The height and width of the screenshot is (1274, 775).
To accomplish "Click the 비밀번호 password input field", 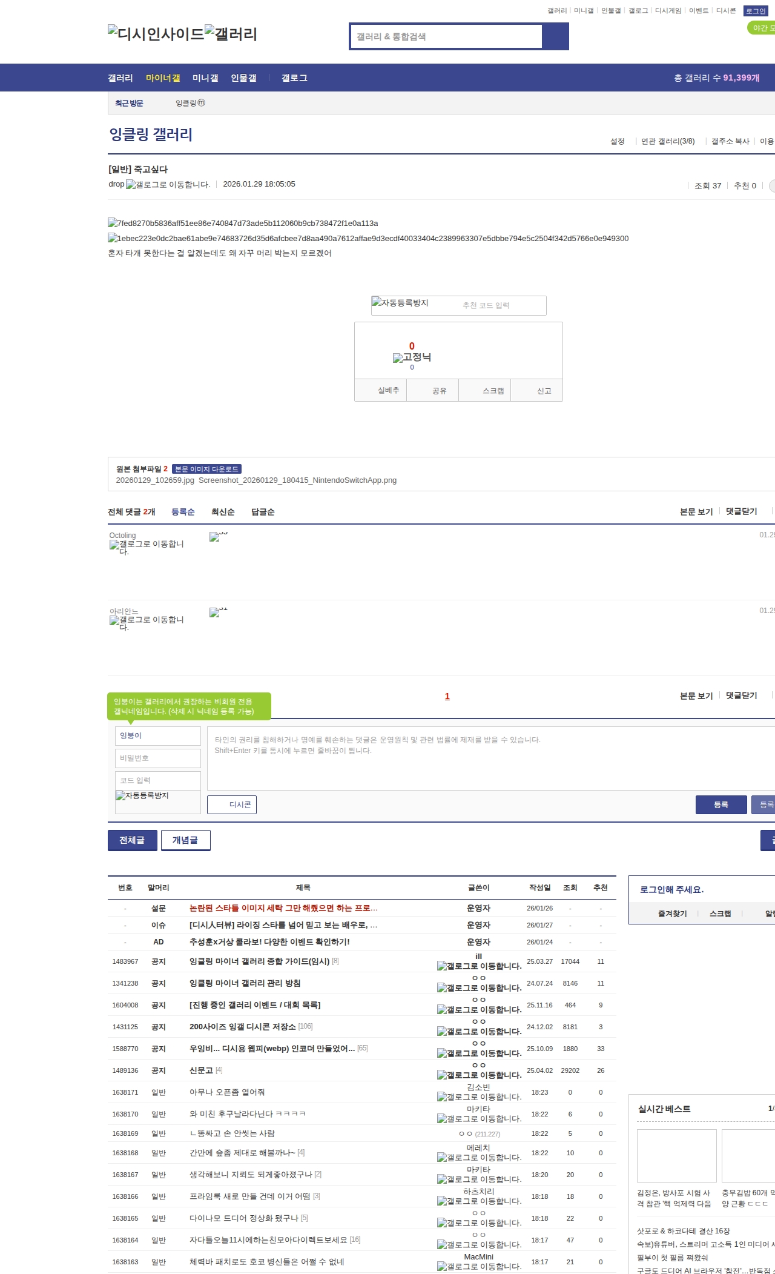I will click(157, 758).
